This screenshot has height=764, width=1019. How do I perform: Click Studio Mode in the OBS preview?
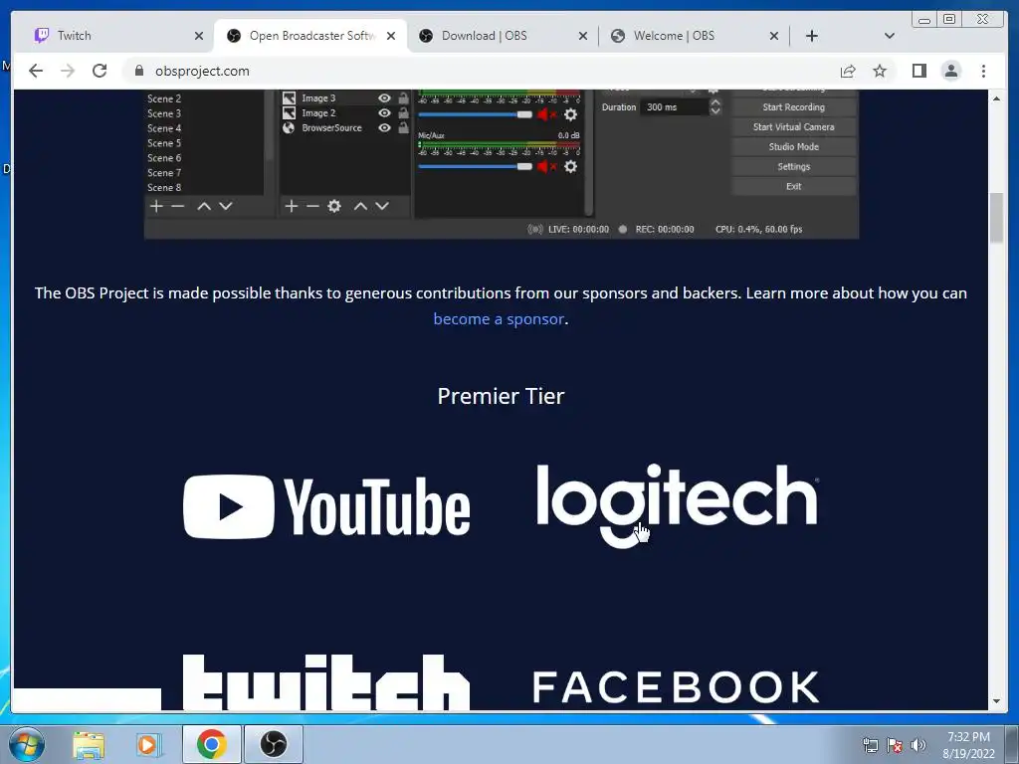click(x=793, y=147)
